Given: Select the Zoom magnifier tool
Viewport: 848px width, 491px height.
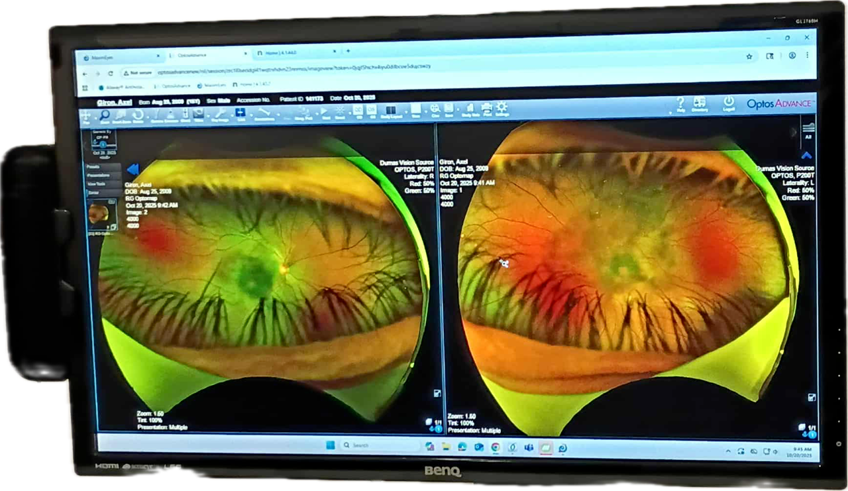Looking at the screenshot, I should pos(105,117).
